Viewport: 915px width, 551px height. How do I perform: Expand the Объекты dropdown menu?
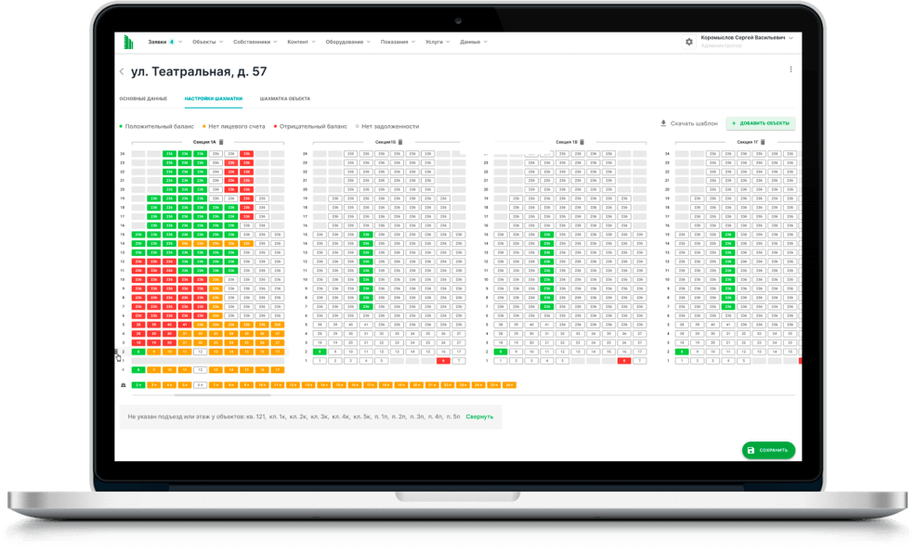pos(207,42)
